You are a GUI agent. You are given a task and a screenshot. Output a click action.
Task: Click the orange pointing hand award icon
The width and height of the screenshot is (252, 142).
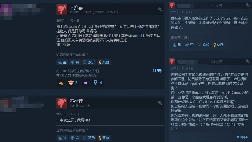(x=61, y=83)
